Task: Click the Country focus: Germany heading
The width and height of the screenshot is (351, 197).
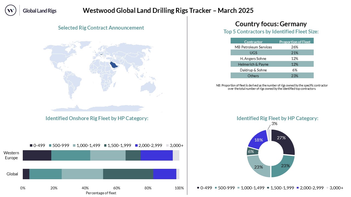Action: tap(271, 24)
